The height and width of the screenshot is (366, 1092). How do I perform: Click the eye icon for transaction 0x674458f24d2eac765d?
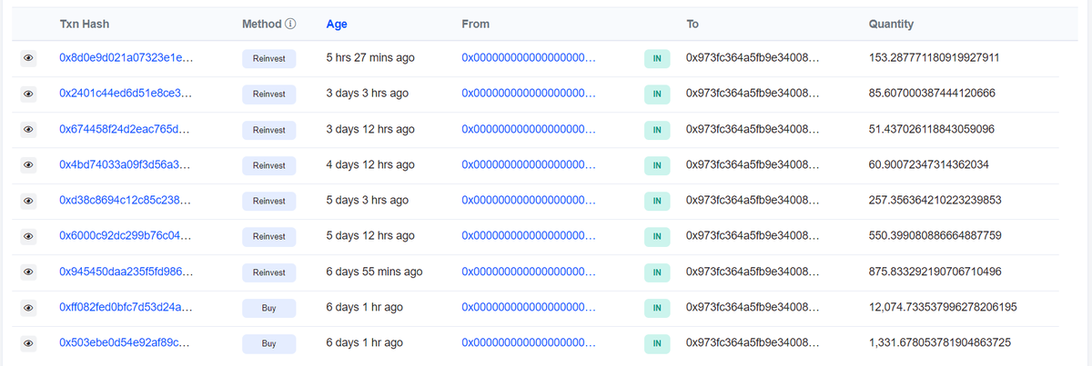tap(28, 129)
